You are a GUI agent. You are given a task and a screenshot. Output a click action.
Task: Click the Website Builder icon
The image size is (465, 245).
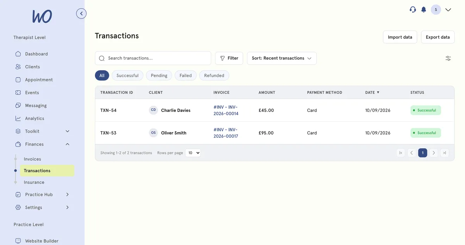pyautogui.click(x=18, y=241)
